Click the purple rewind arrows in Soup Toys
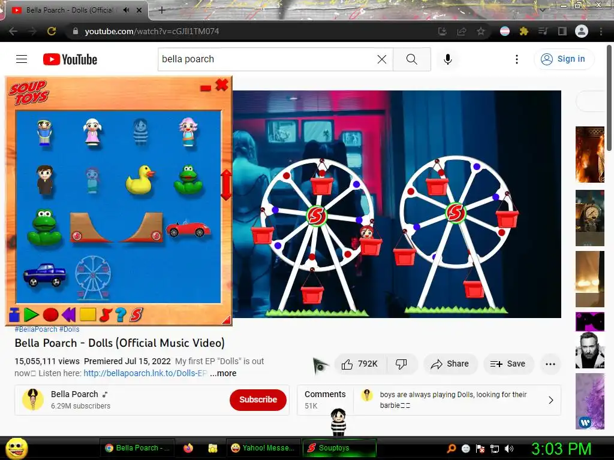This screenshot has width=614, height=460. [69, 315]
